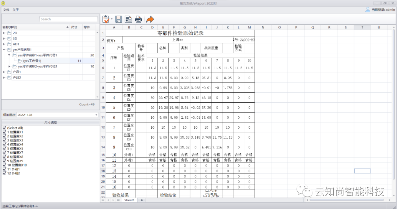Select the Sheet1 tab

pos(129,200)
